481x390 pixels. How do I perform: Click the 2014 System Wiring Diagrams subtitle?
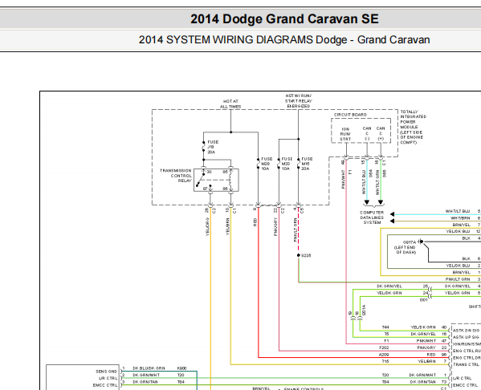click(x=284, y=40)
